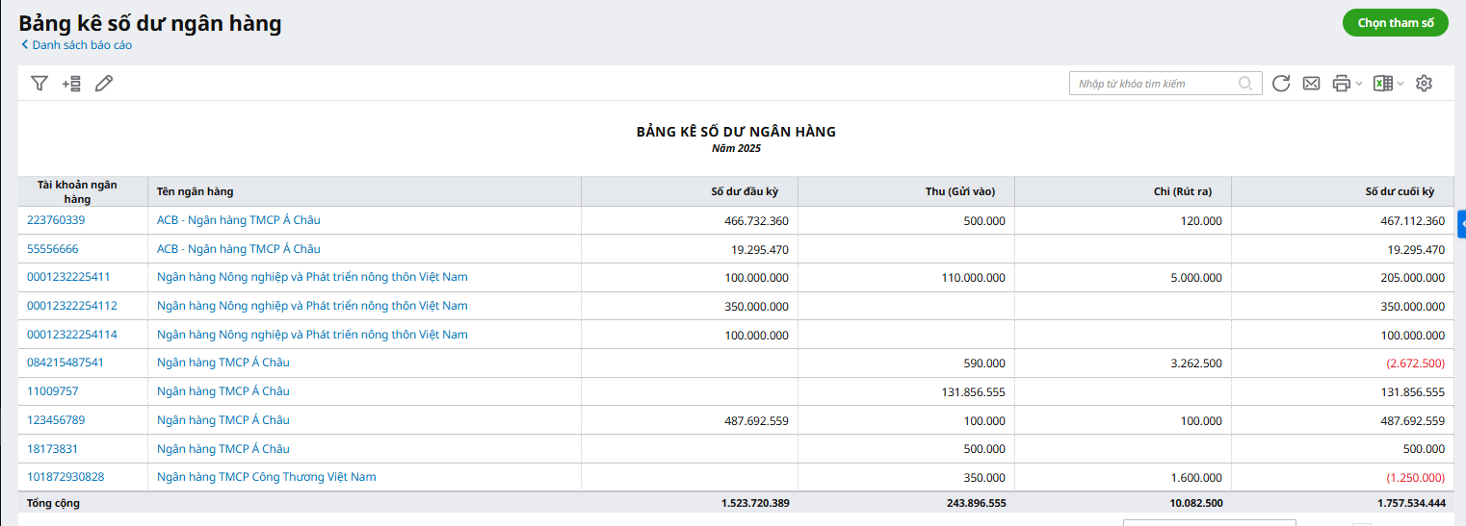Open the filter funnel tool

[x=39, y=84]
